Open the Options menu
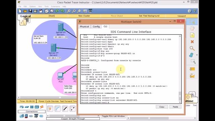 [32, 6]
